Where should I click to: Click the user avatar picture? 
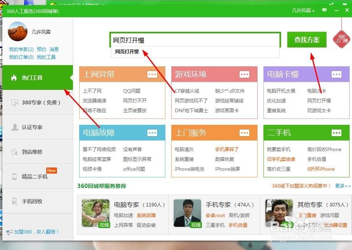click(x=18, y=31)
